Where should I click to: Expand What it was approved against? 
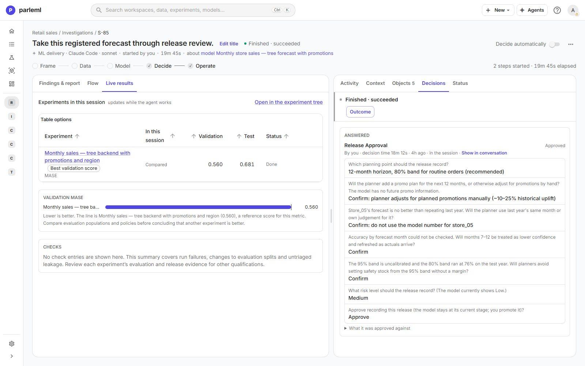coord(377,328)
